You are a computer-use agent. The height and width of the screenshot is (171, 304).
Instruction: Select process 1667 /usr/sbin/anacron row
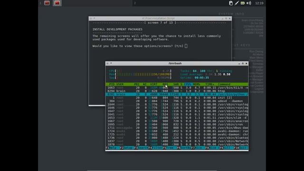(177, 121)
